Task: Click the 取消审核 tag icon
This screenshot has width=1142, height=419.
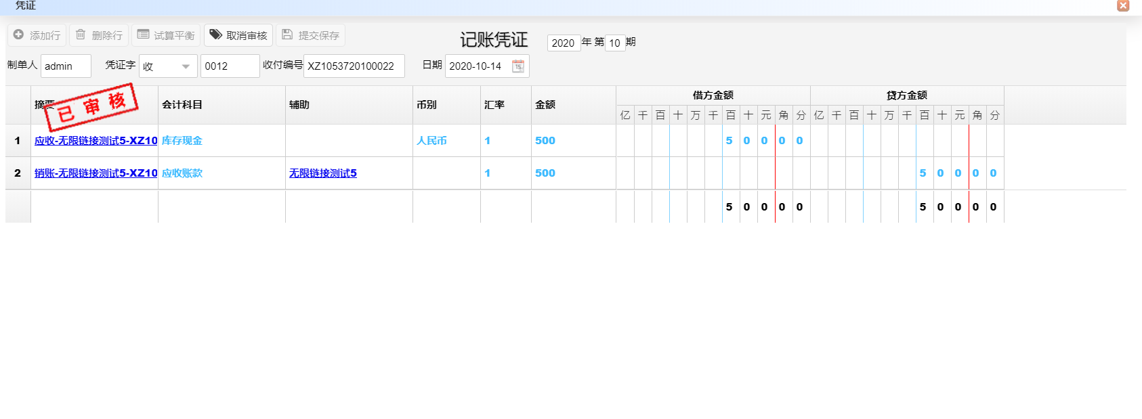Action: point(215,35)
